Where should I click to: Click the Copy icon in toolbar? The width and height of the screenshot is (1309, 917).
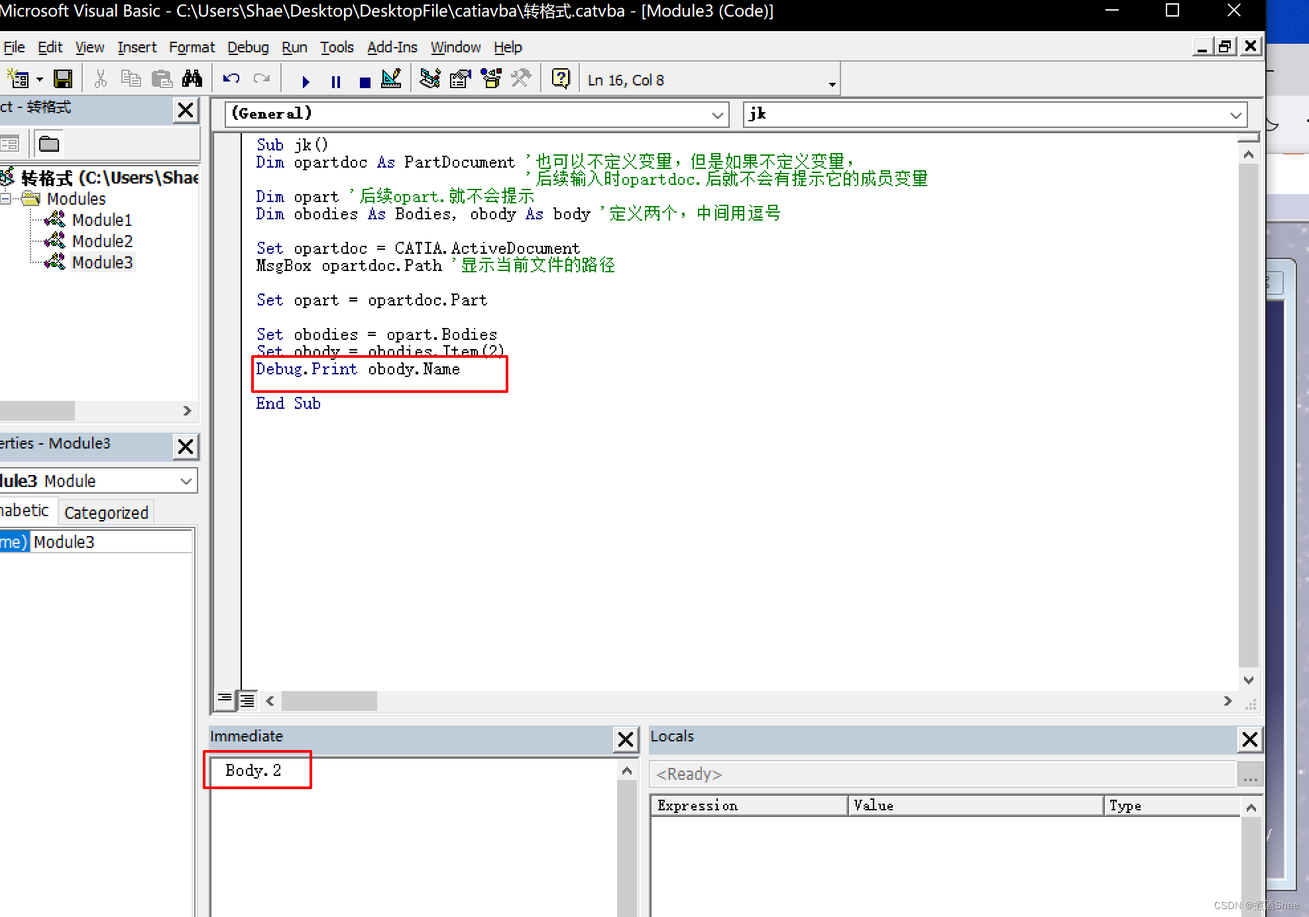click(131, 80)
